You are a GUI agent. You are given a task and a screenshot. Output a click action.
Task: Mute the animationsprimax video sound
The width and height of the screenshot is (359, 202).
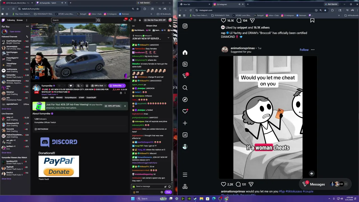(x=312, y=174)
